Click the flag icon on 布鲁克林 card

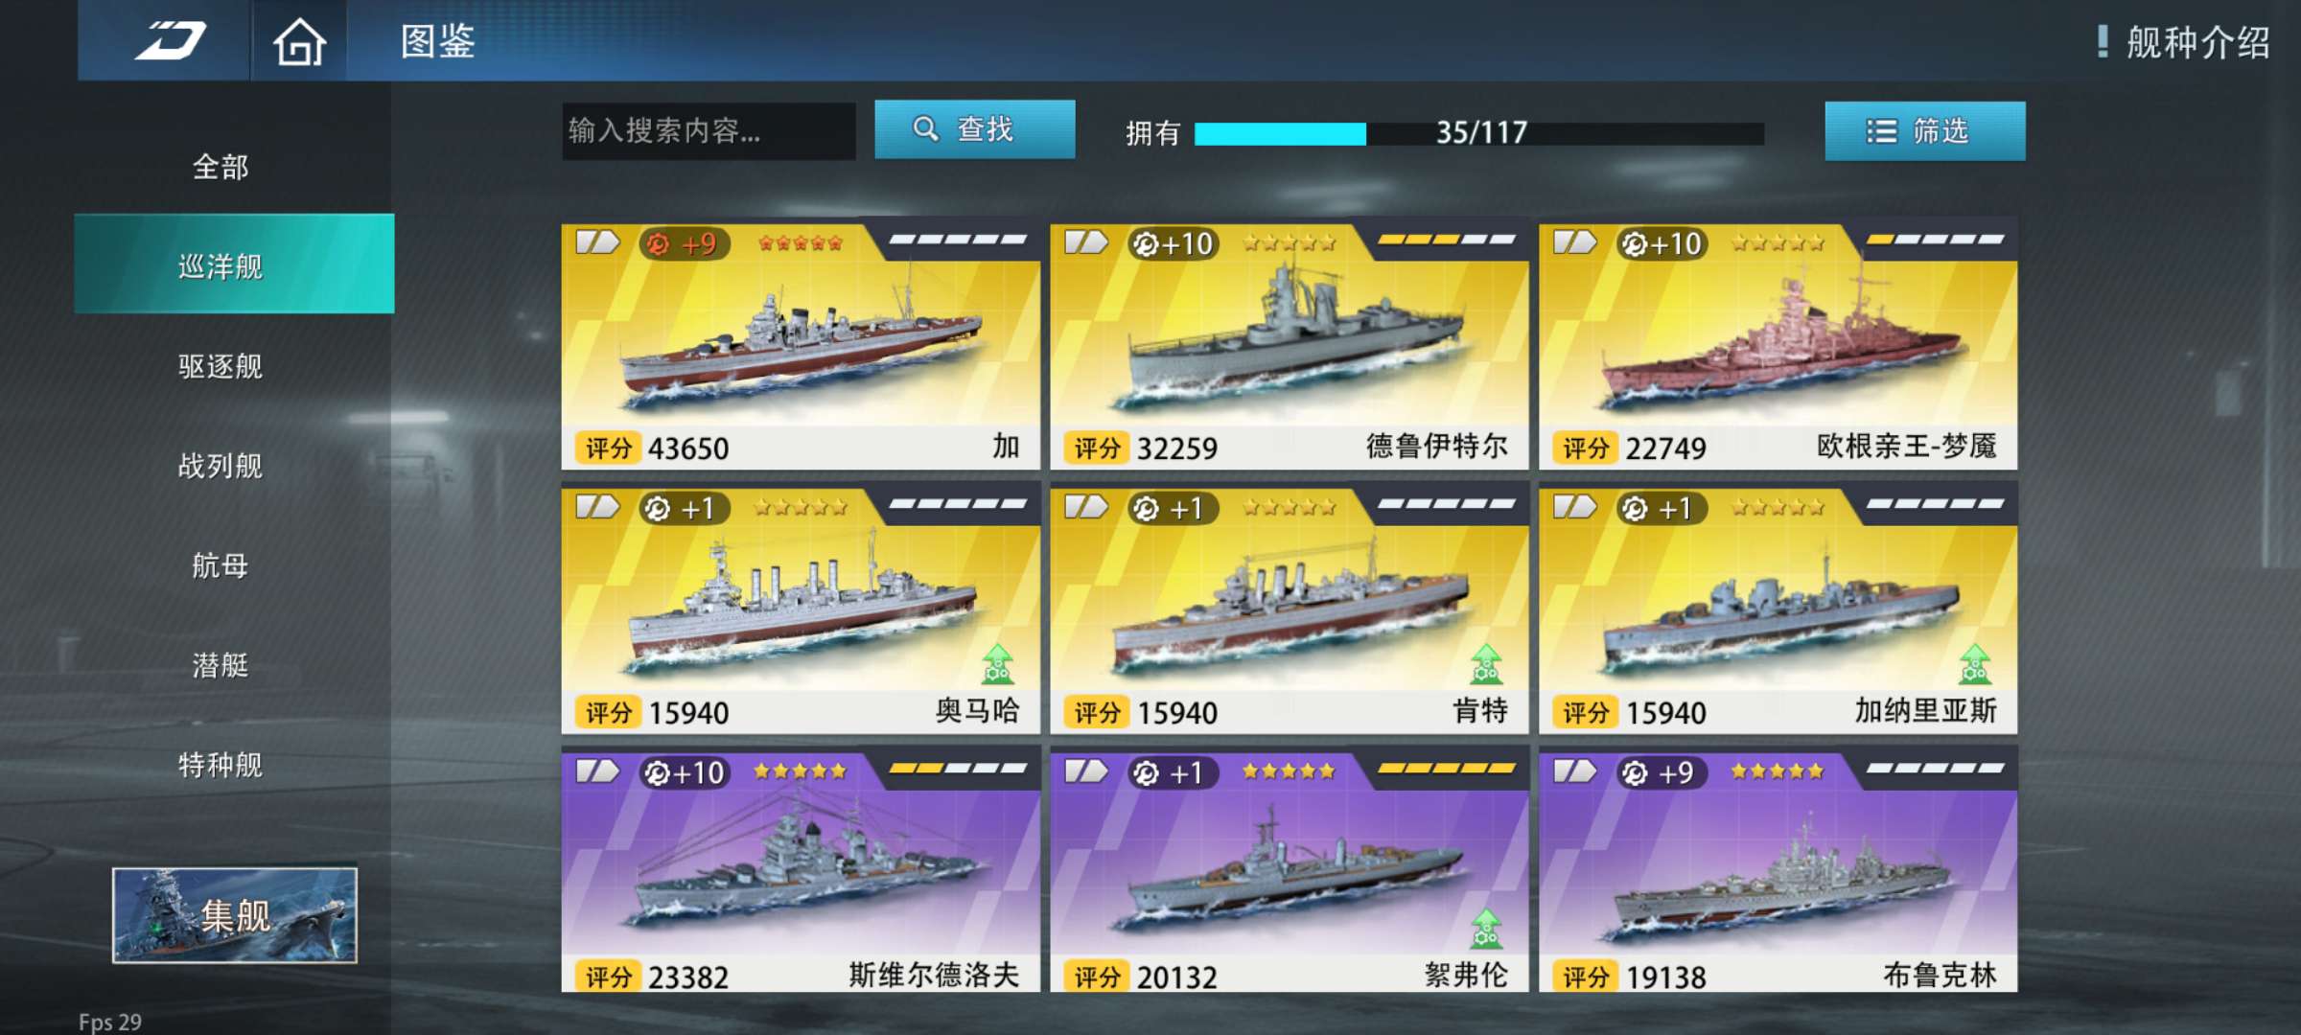[1574, 771]
